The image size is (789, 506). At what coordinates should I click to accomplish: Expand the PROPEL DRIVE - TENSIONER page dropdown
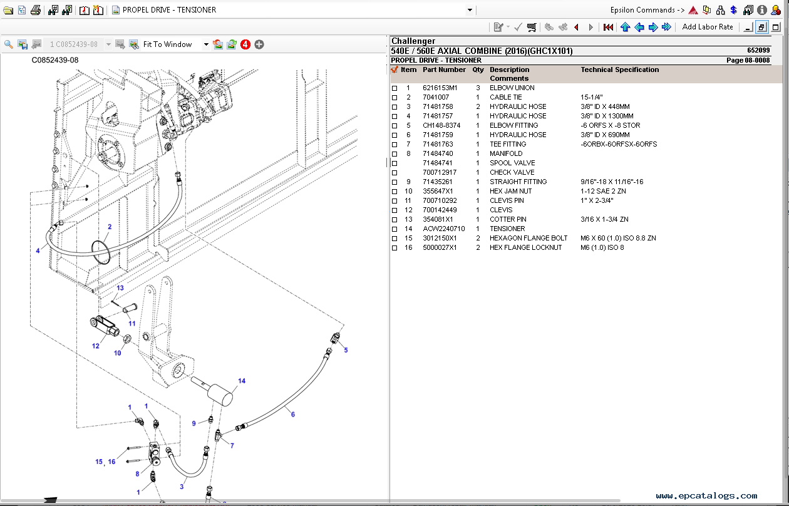coord(470,10)
